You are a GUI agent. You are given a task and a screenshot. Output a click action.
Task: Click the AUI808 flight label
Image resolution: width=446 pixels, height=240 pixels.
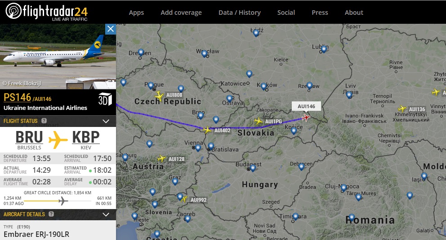174,95
